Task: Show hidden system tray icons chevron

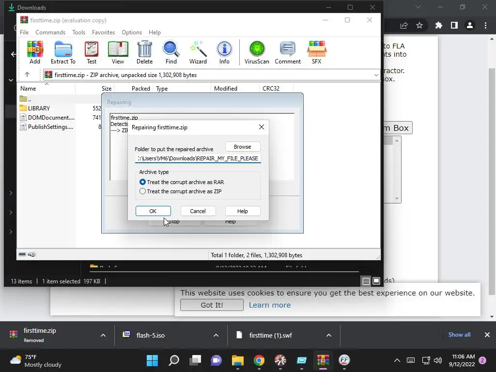Action: 397,360
